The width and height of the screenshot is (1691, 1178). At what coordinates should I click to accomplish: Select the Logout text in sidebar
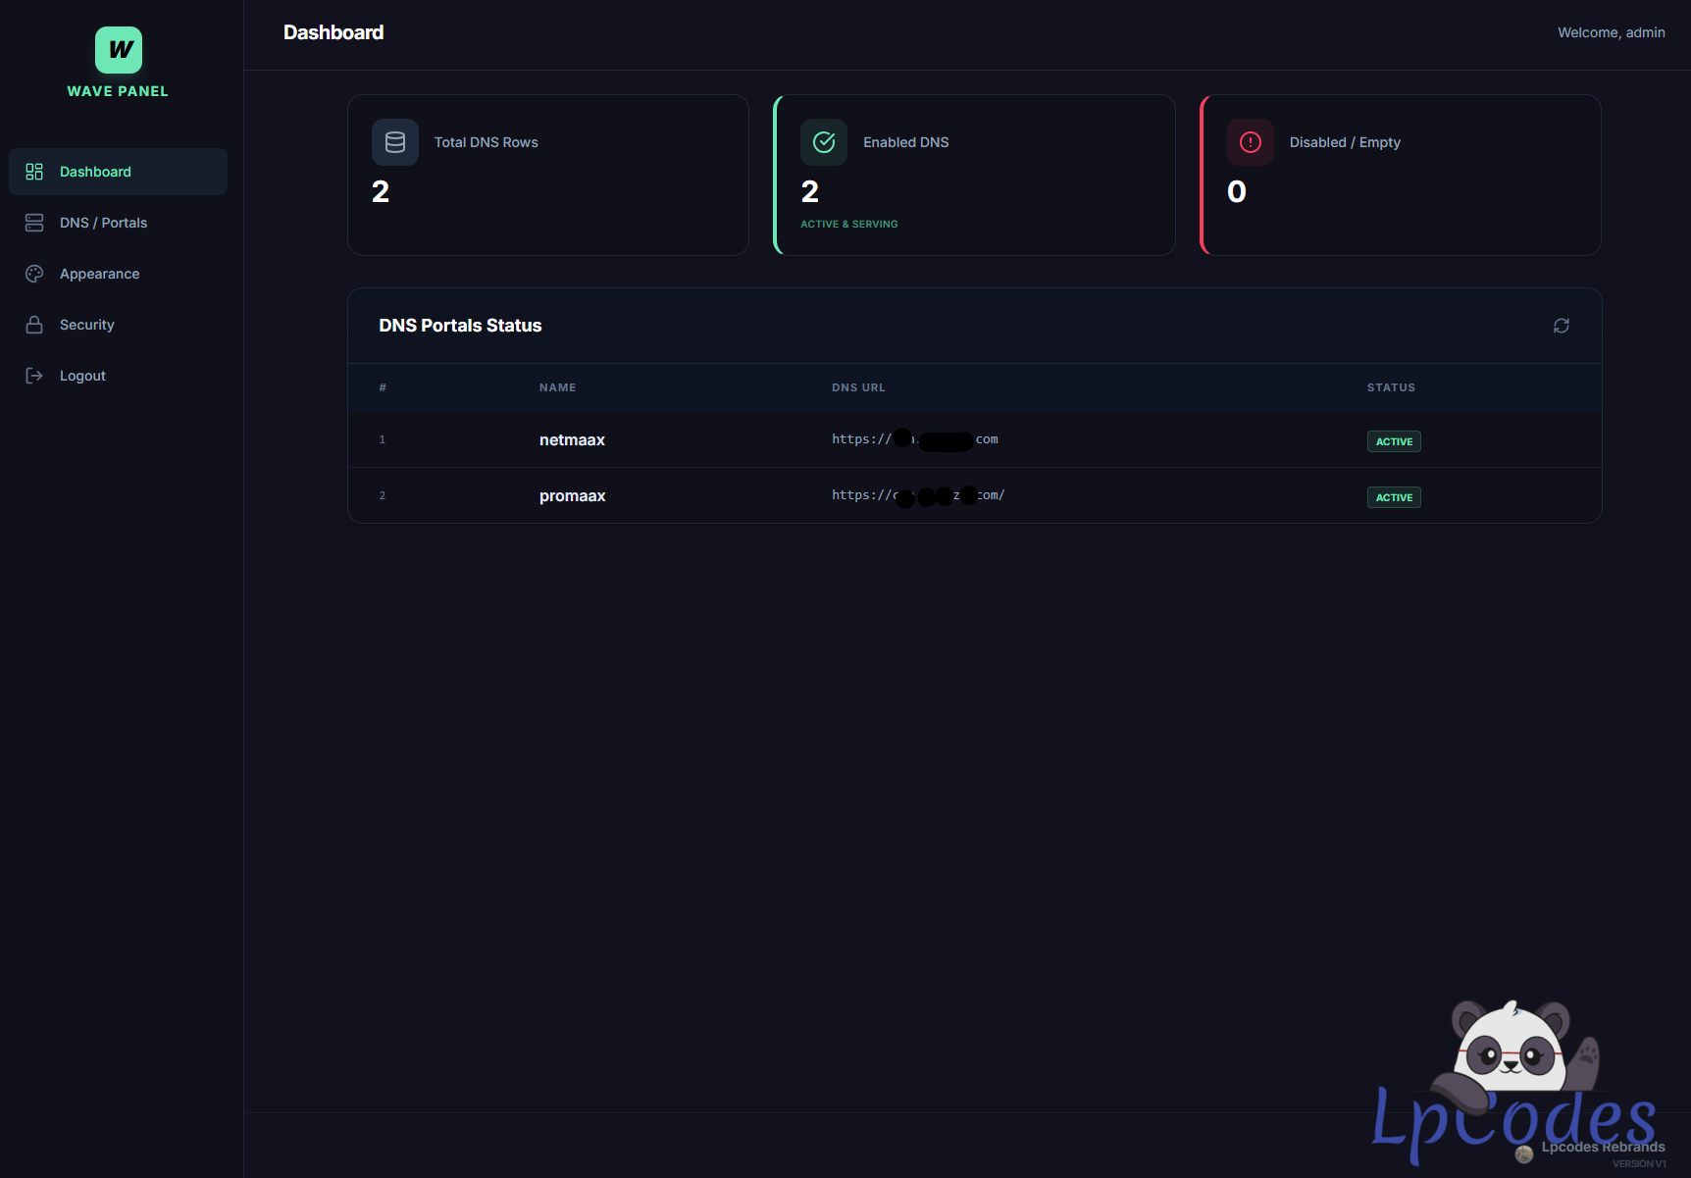(82, 376)
